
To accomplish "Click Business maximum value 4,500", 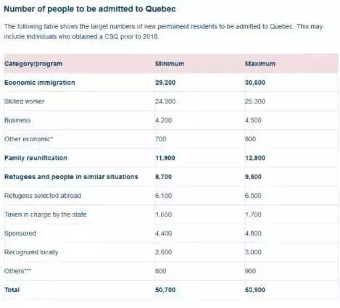I will pyautogui.click(x=253, y=120).
